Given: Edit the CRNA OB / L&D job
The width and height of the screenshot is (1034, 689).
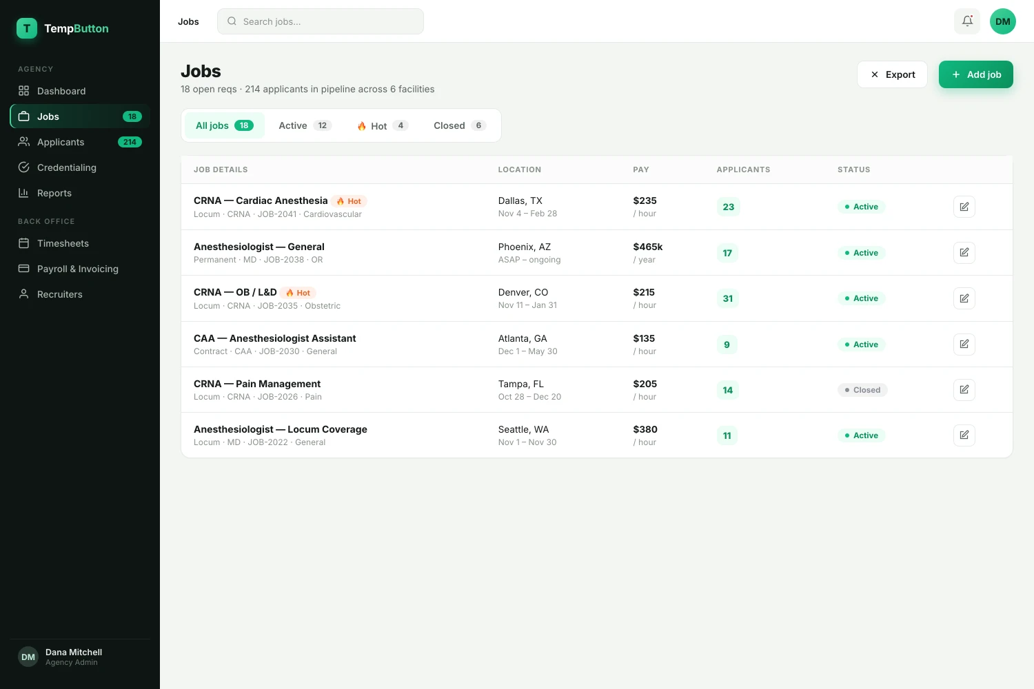Looking at the screenshot, I should coord(964,298).
